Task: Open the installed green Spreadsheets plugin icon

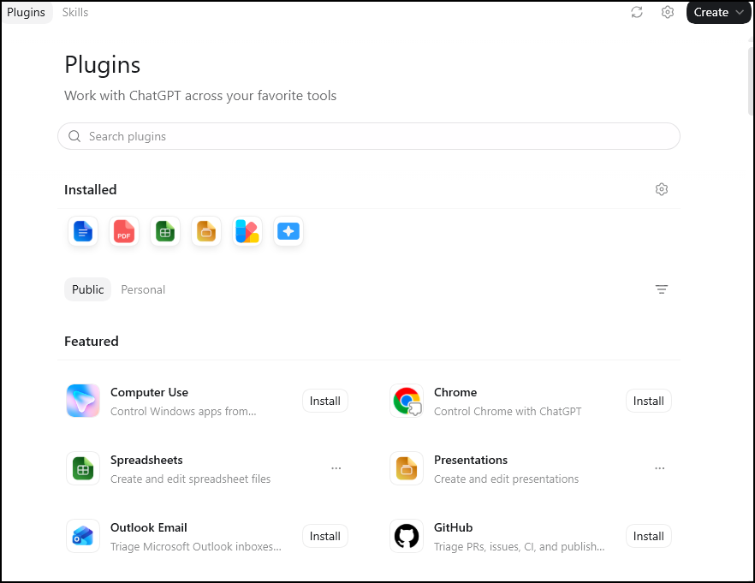Action: tap(165, 231)
